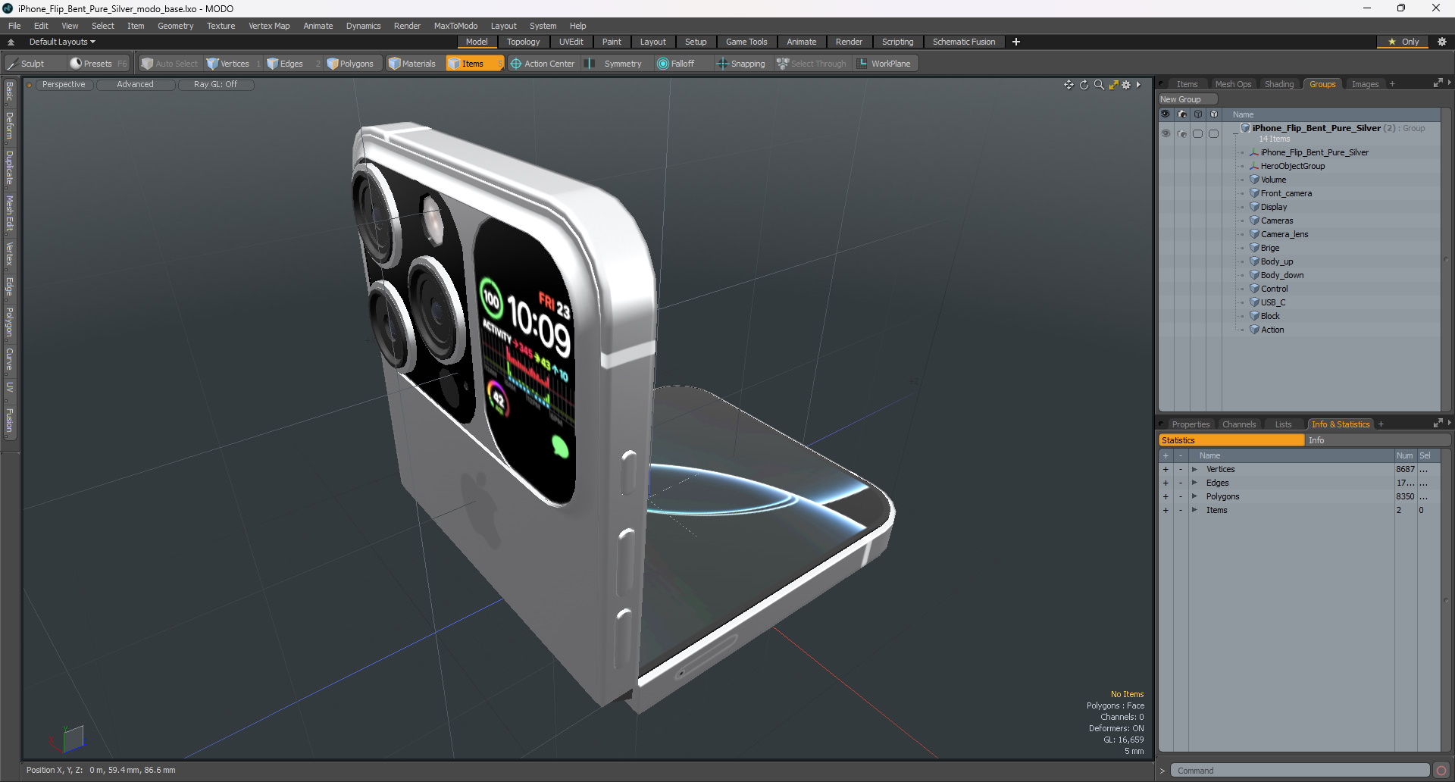
Task: Select the USB_C item
Action: tap(1273, 302)
